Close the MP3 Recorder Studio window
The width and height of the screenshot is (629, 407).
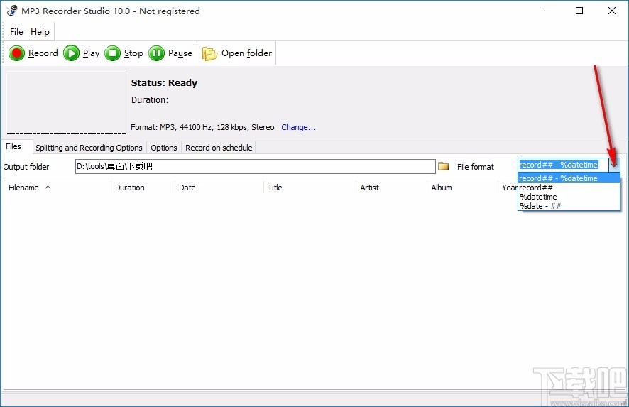click(612, 11)
